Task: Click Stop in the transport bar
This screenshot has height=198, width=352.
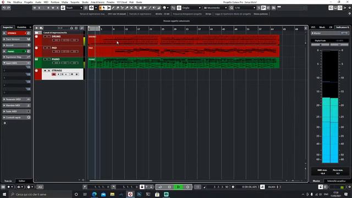Action: (169, 187)
